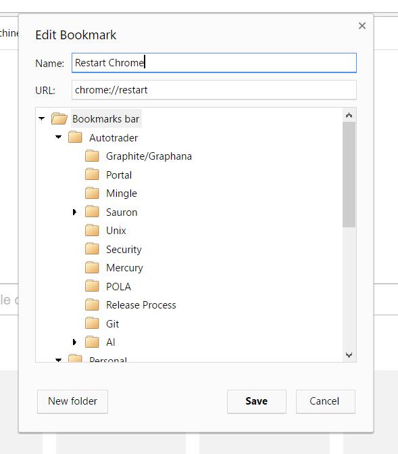The height and width of the screenshot is (454, 398).
Task: Click the folder tree scroll down arrow
Action: click(349, 355)
